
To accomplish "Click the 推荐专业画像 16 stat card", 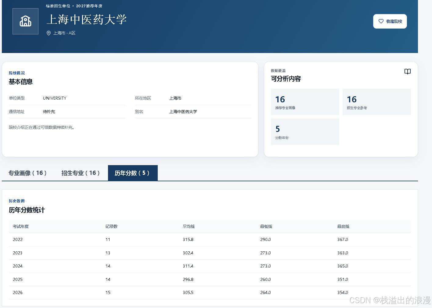I will (x=305, y=102).
